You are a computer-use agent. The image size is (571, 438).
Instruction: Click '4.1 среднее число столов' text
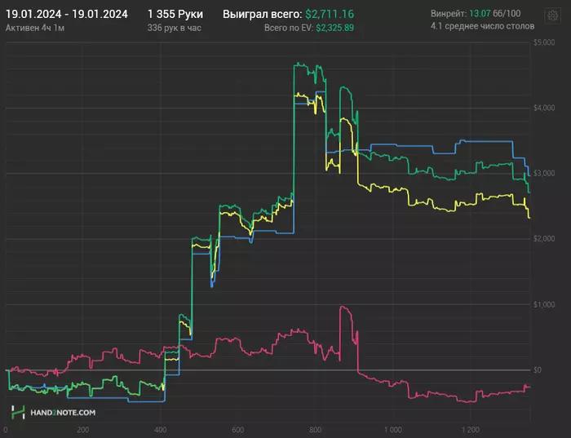483,26
